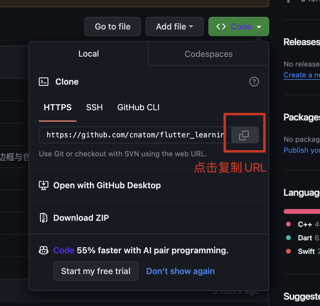Image resolution: width=320 pixels, height=306 pixels.
Task: Click the pink segment of the languages bar
Action: point(302,211)
